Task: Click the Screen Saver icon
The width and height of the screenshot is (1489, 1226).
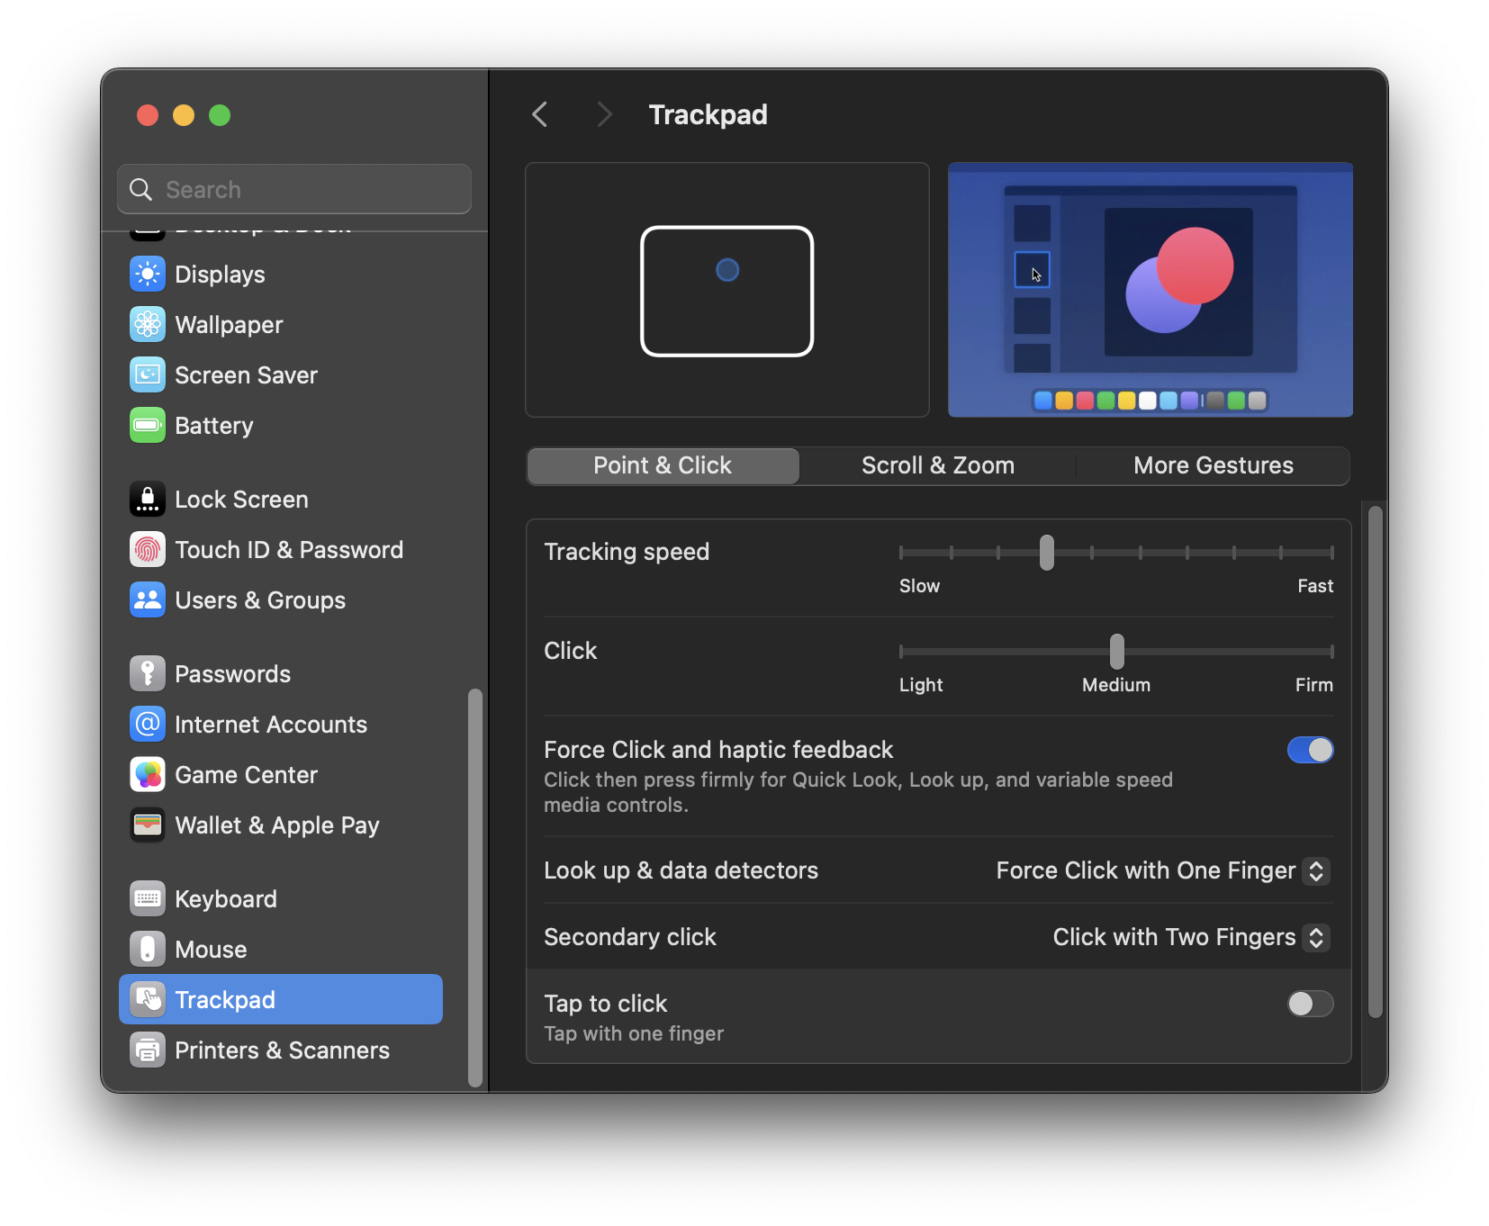Action: [148, 375]
